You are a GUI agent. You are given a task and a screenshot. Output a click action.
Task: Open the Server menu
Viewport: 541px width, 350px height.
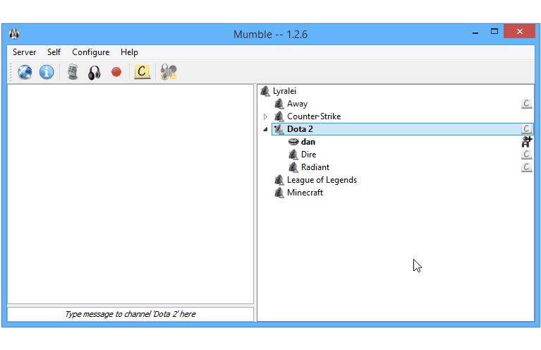pos(24,52)
